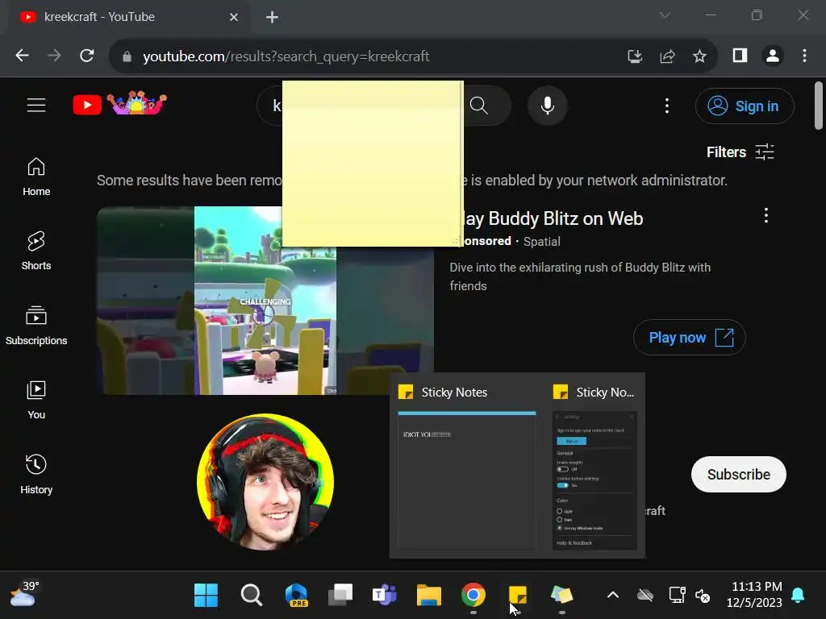Open a new Chrome tab
Screen dimensions: 826x619
tap(272, 18)
